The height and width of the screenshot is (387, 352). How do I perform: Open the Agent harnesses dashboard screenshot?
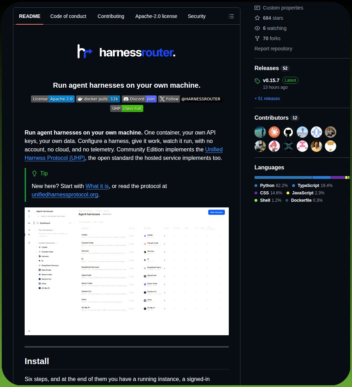tap(126, 271)
